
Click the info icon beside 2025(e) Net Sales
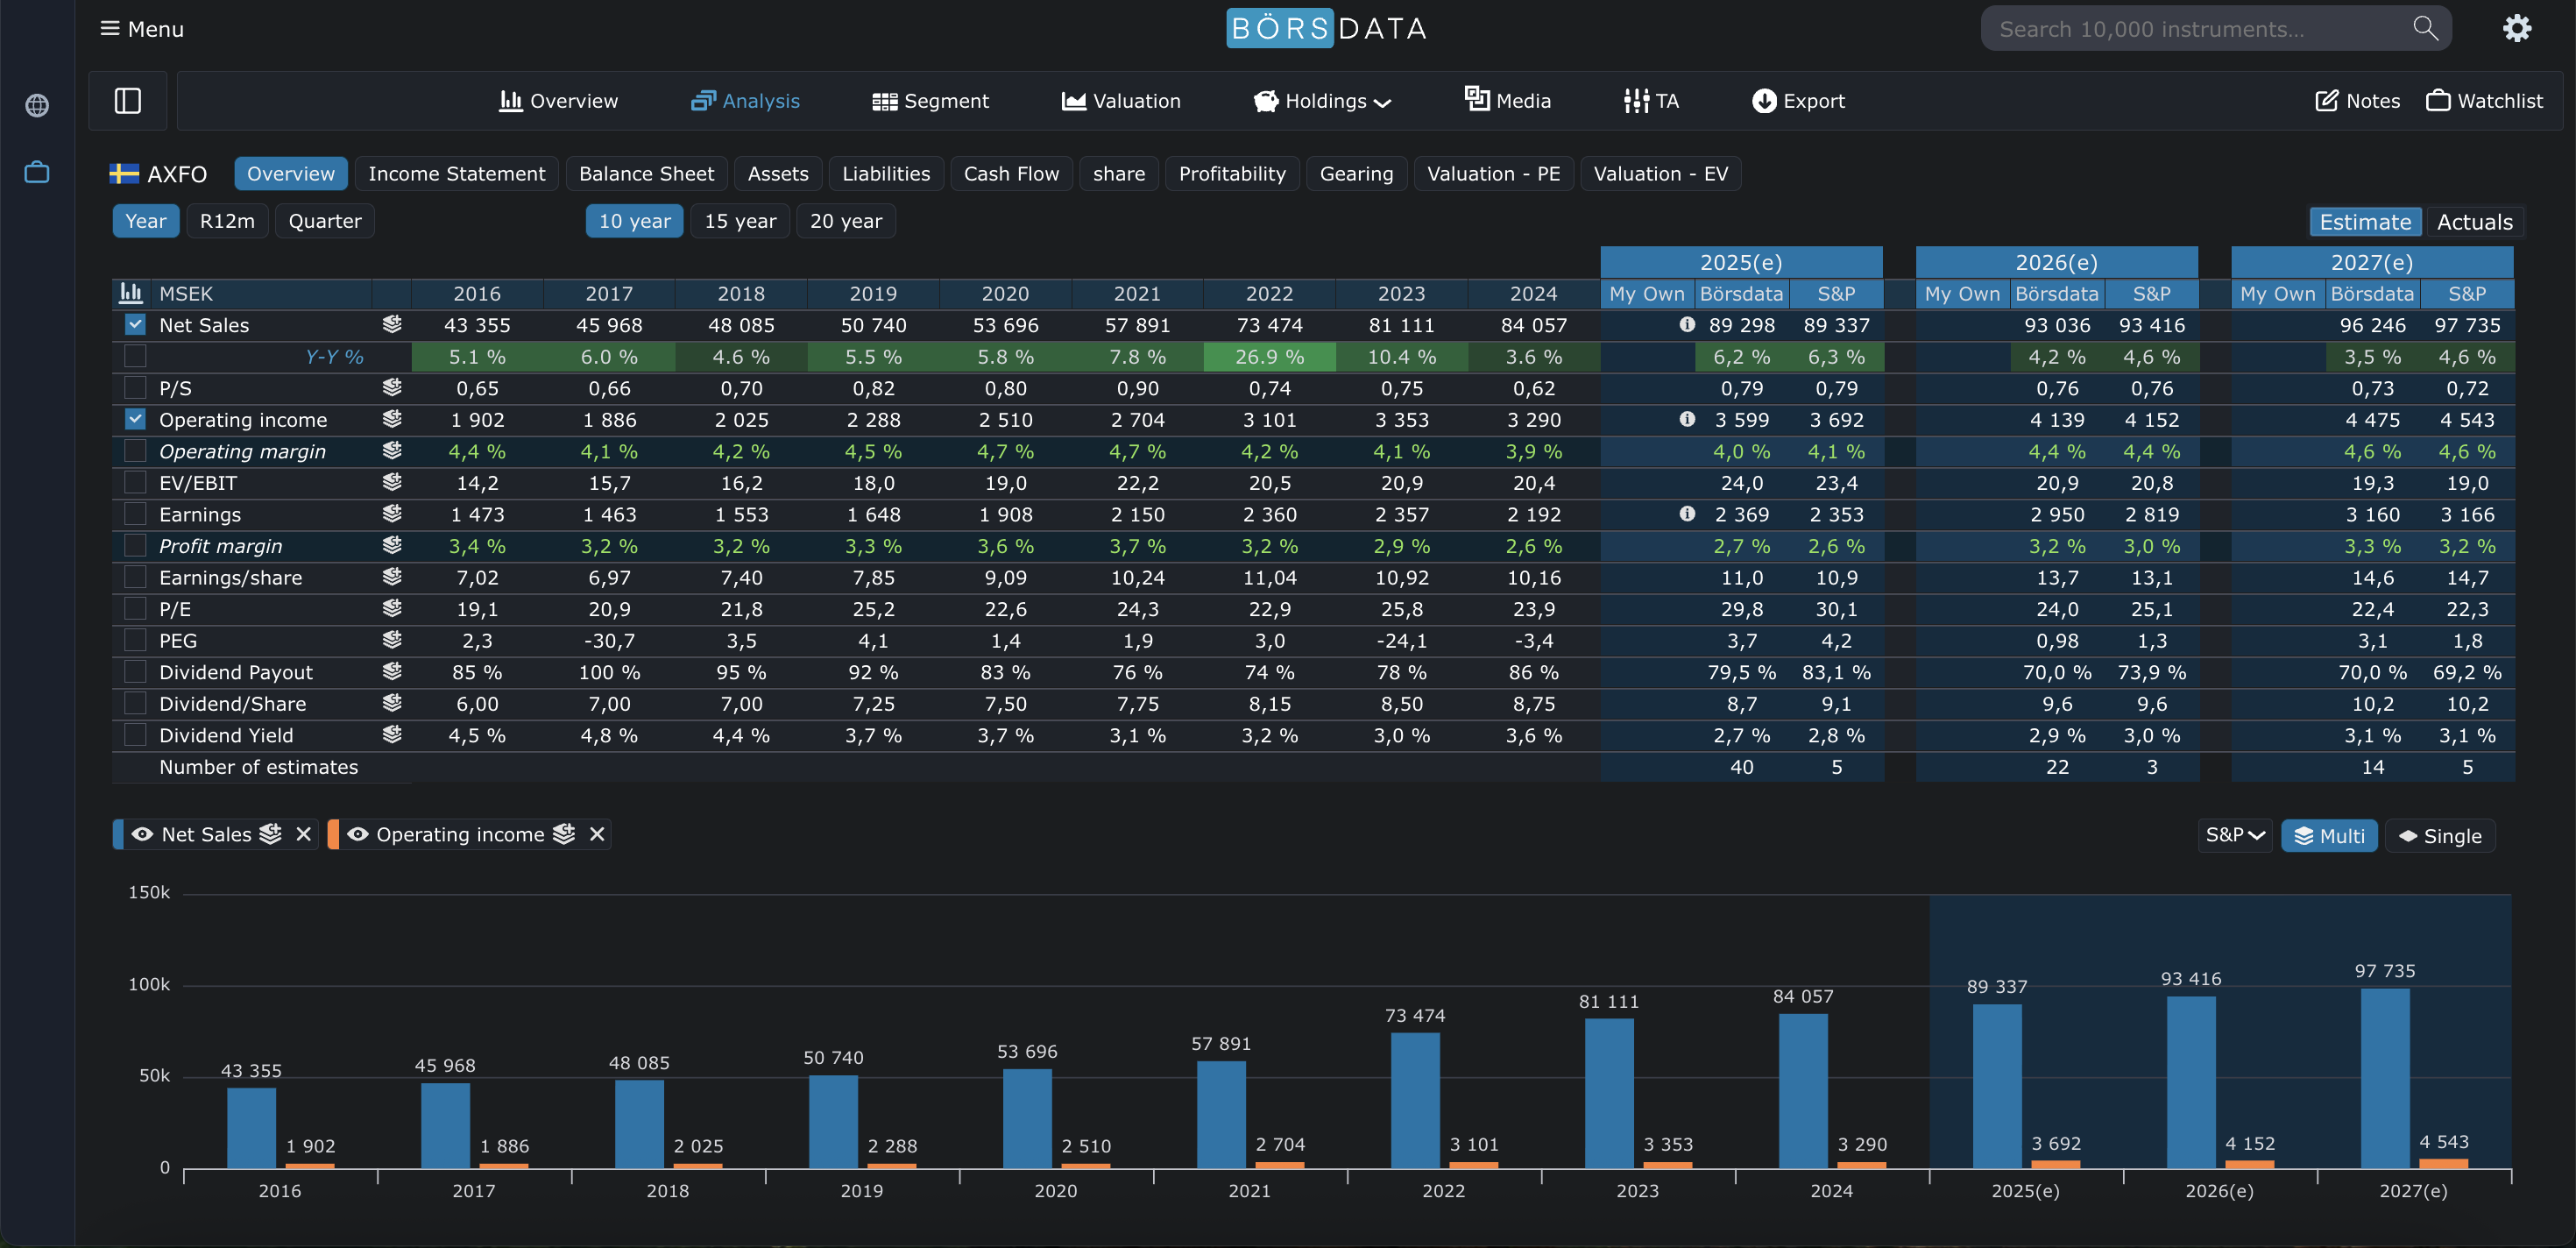(x=1687, y=324)
